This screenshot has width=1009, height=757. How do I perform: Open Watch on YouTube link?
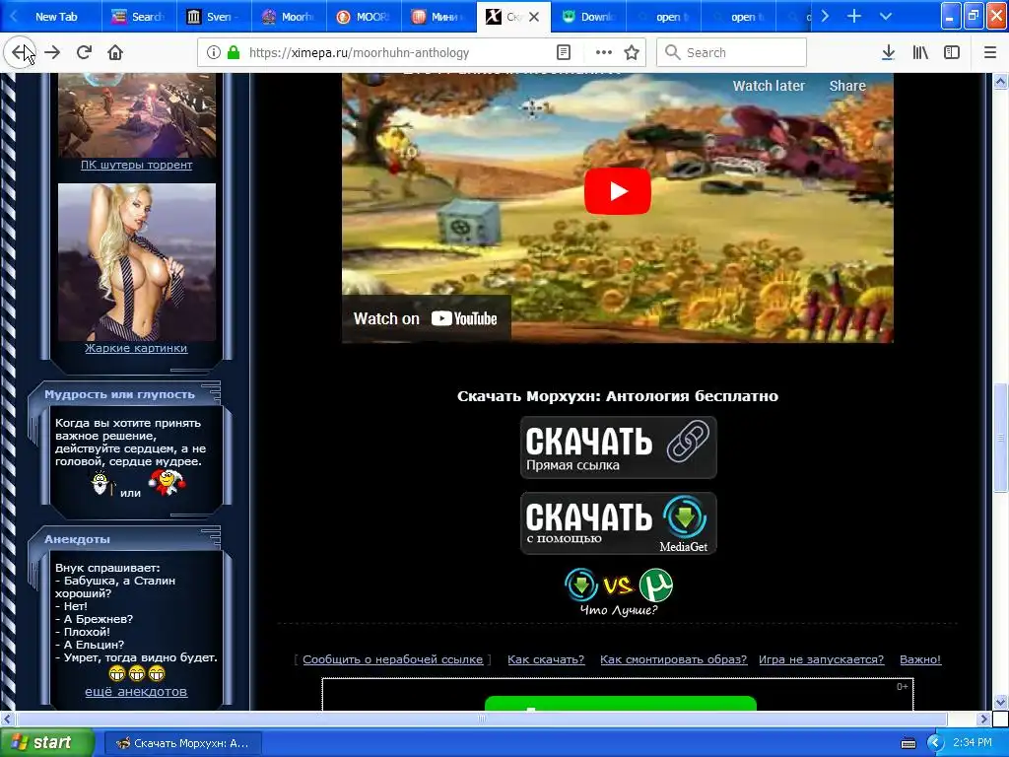[426, 318]
